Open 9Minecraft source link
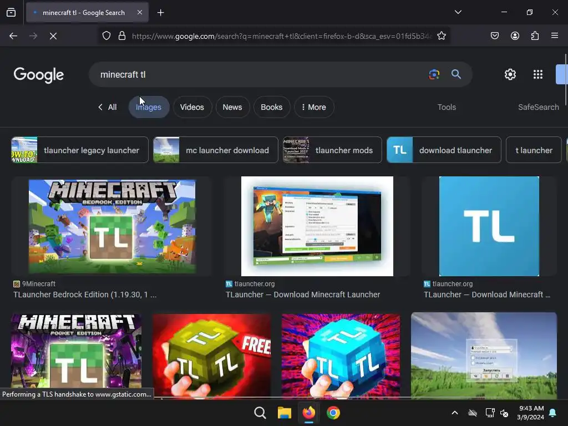 coord(34,284)
